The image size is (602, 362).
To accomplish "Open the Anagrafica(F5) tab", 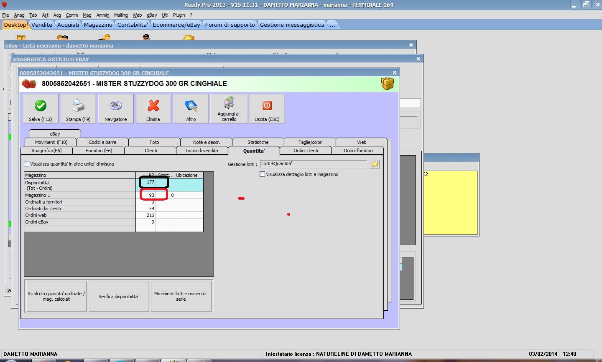I will [46, 151].
